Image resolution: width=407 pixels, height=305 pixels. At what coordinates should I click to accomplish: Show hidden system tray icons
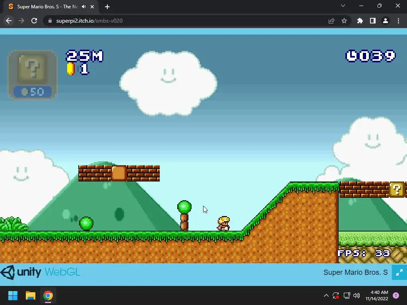pos(326,295)
